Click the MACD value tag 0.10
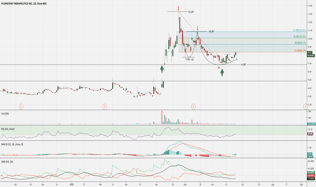Image resolution: width=316 pixels, height=187 pixels. click(x=310, y=154)
